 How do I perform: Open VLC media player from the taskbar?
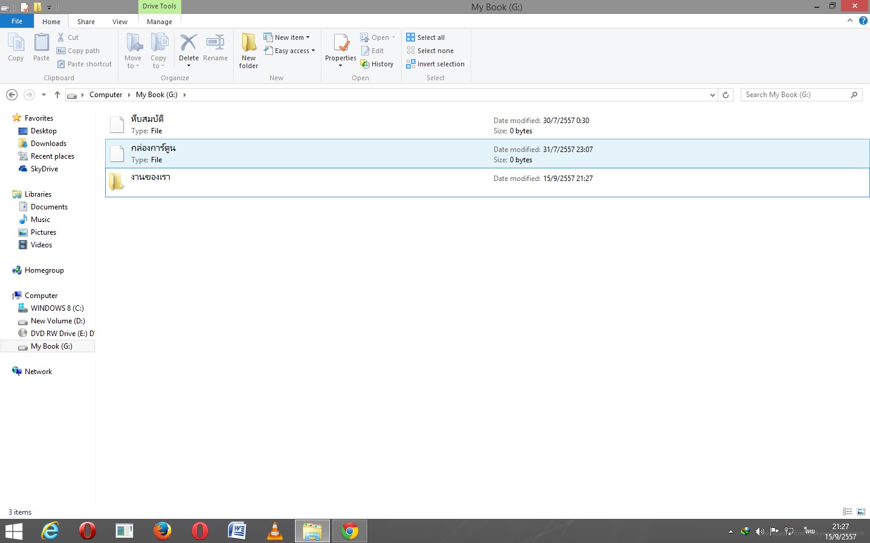click(275, 531)
